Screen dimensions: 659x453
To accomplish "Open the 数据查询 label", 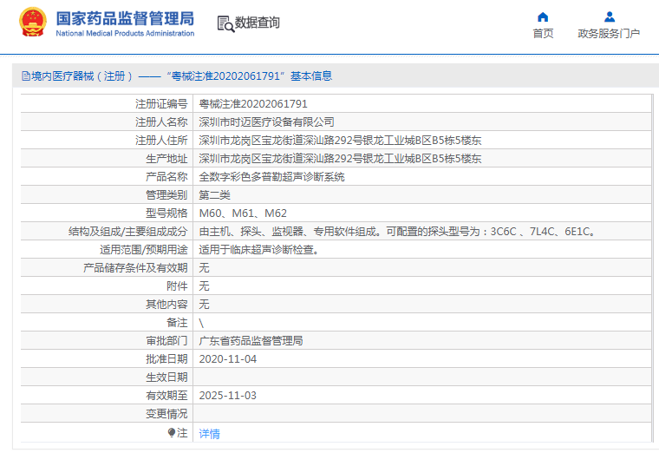I will [258, 23].
